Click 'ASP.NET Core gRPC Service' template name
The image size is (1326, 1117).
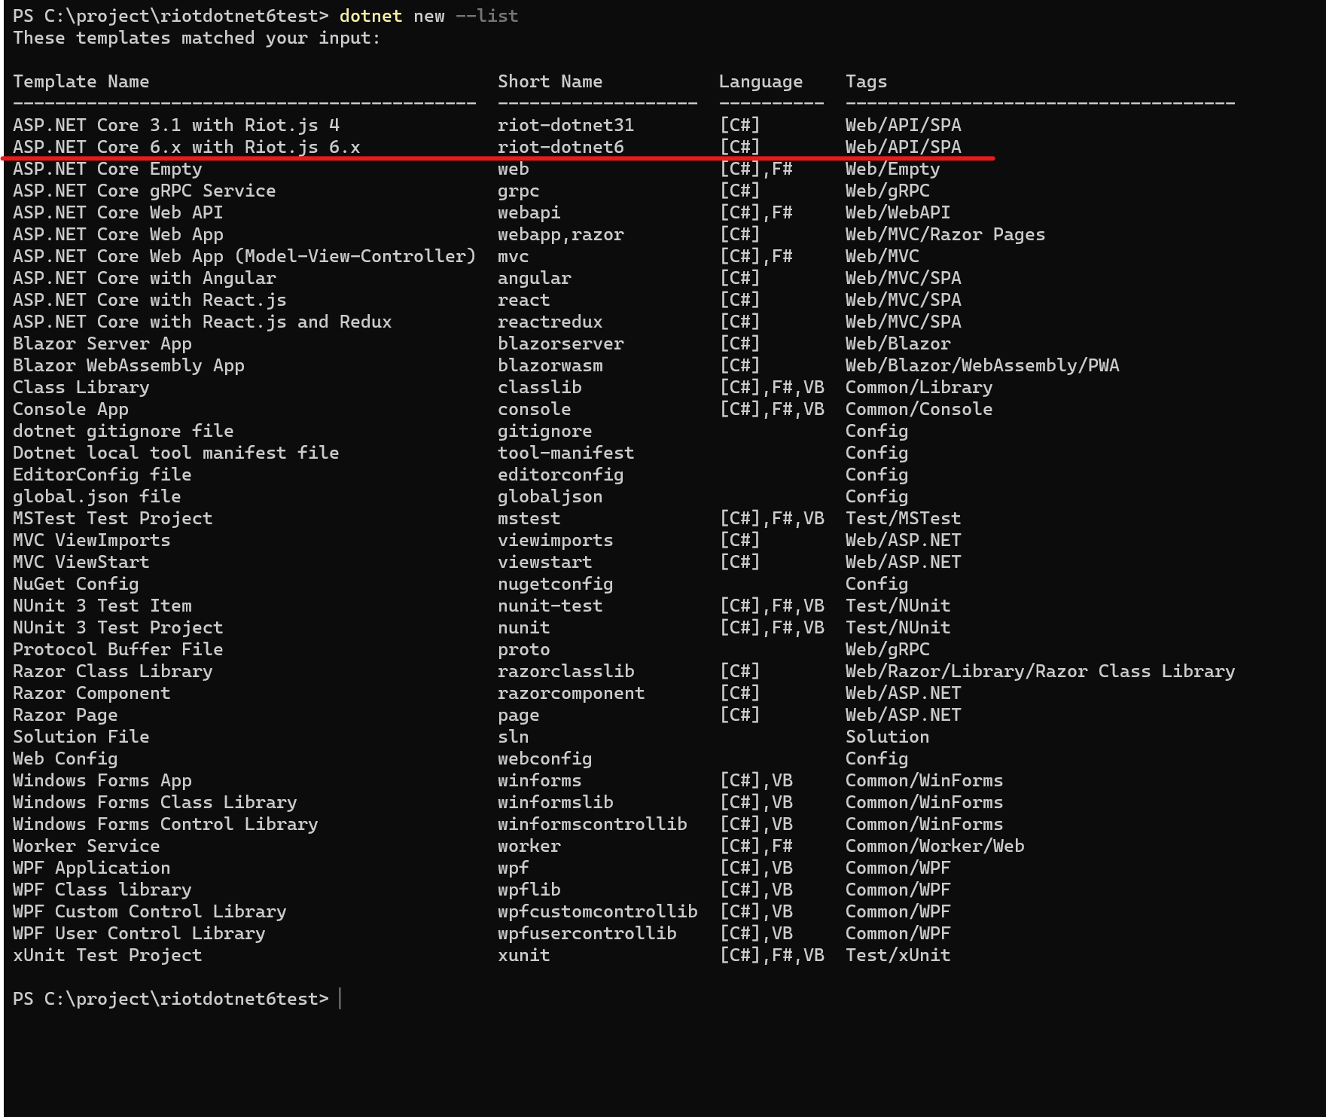(x=144, y=191)
